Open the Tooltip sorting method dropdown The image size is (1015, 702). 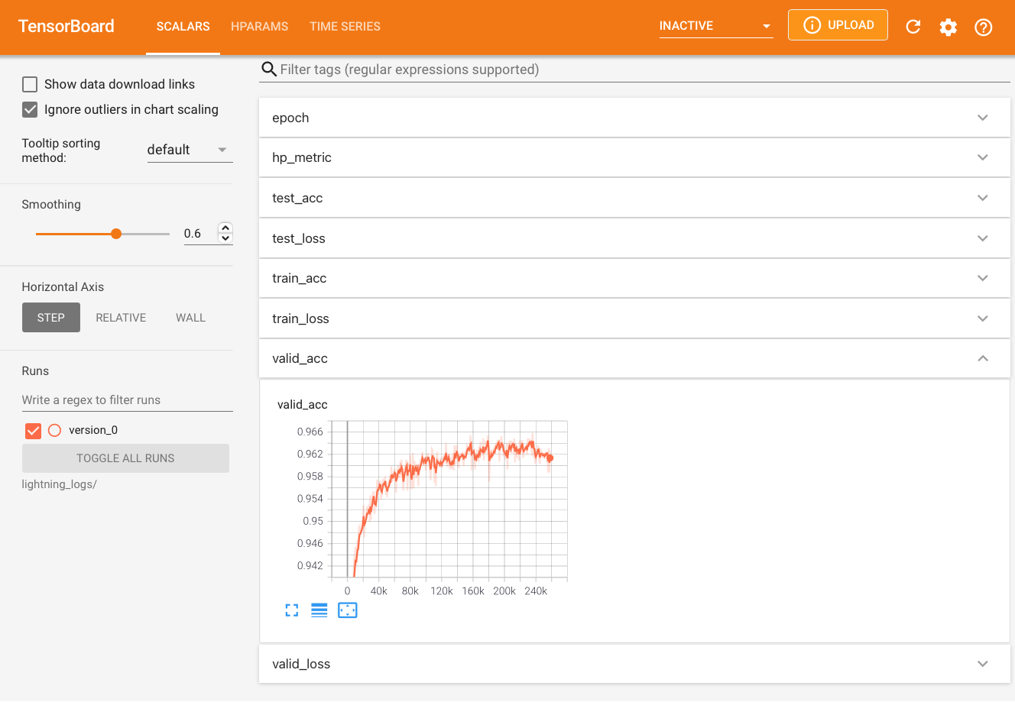190,150
